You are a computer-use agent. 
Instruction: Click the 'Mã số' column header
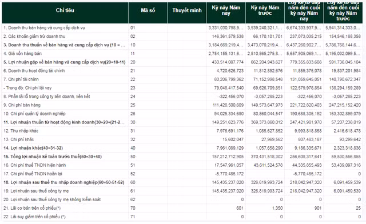tap(148, 13)
